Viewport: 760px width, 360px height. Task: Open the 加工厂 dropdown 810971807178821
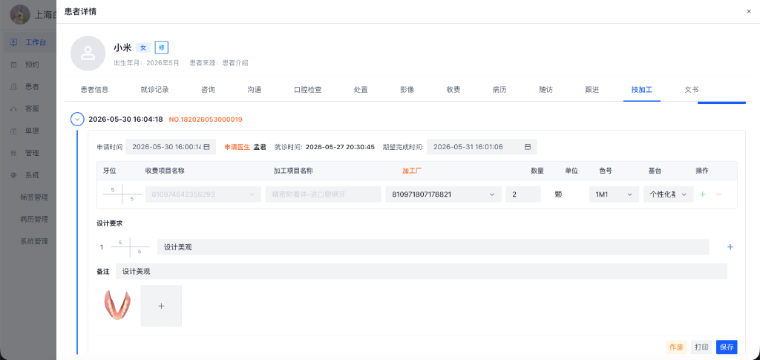click(x=444, y=194)
